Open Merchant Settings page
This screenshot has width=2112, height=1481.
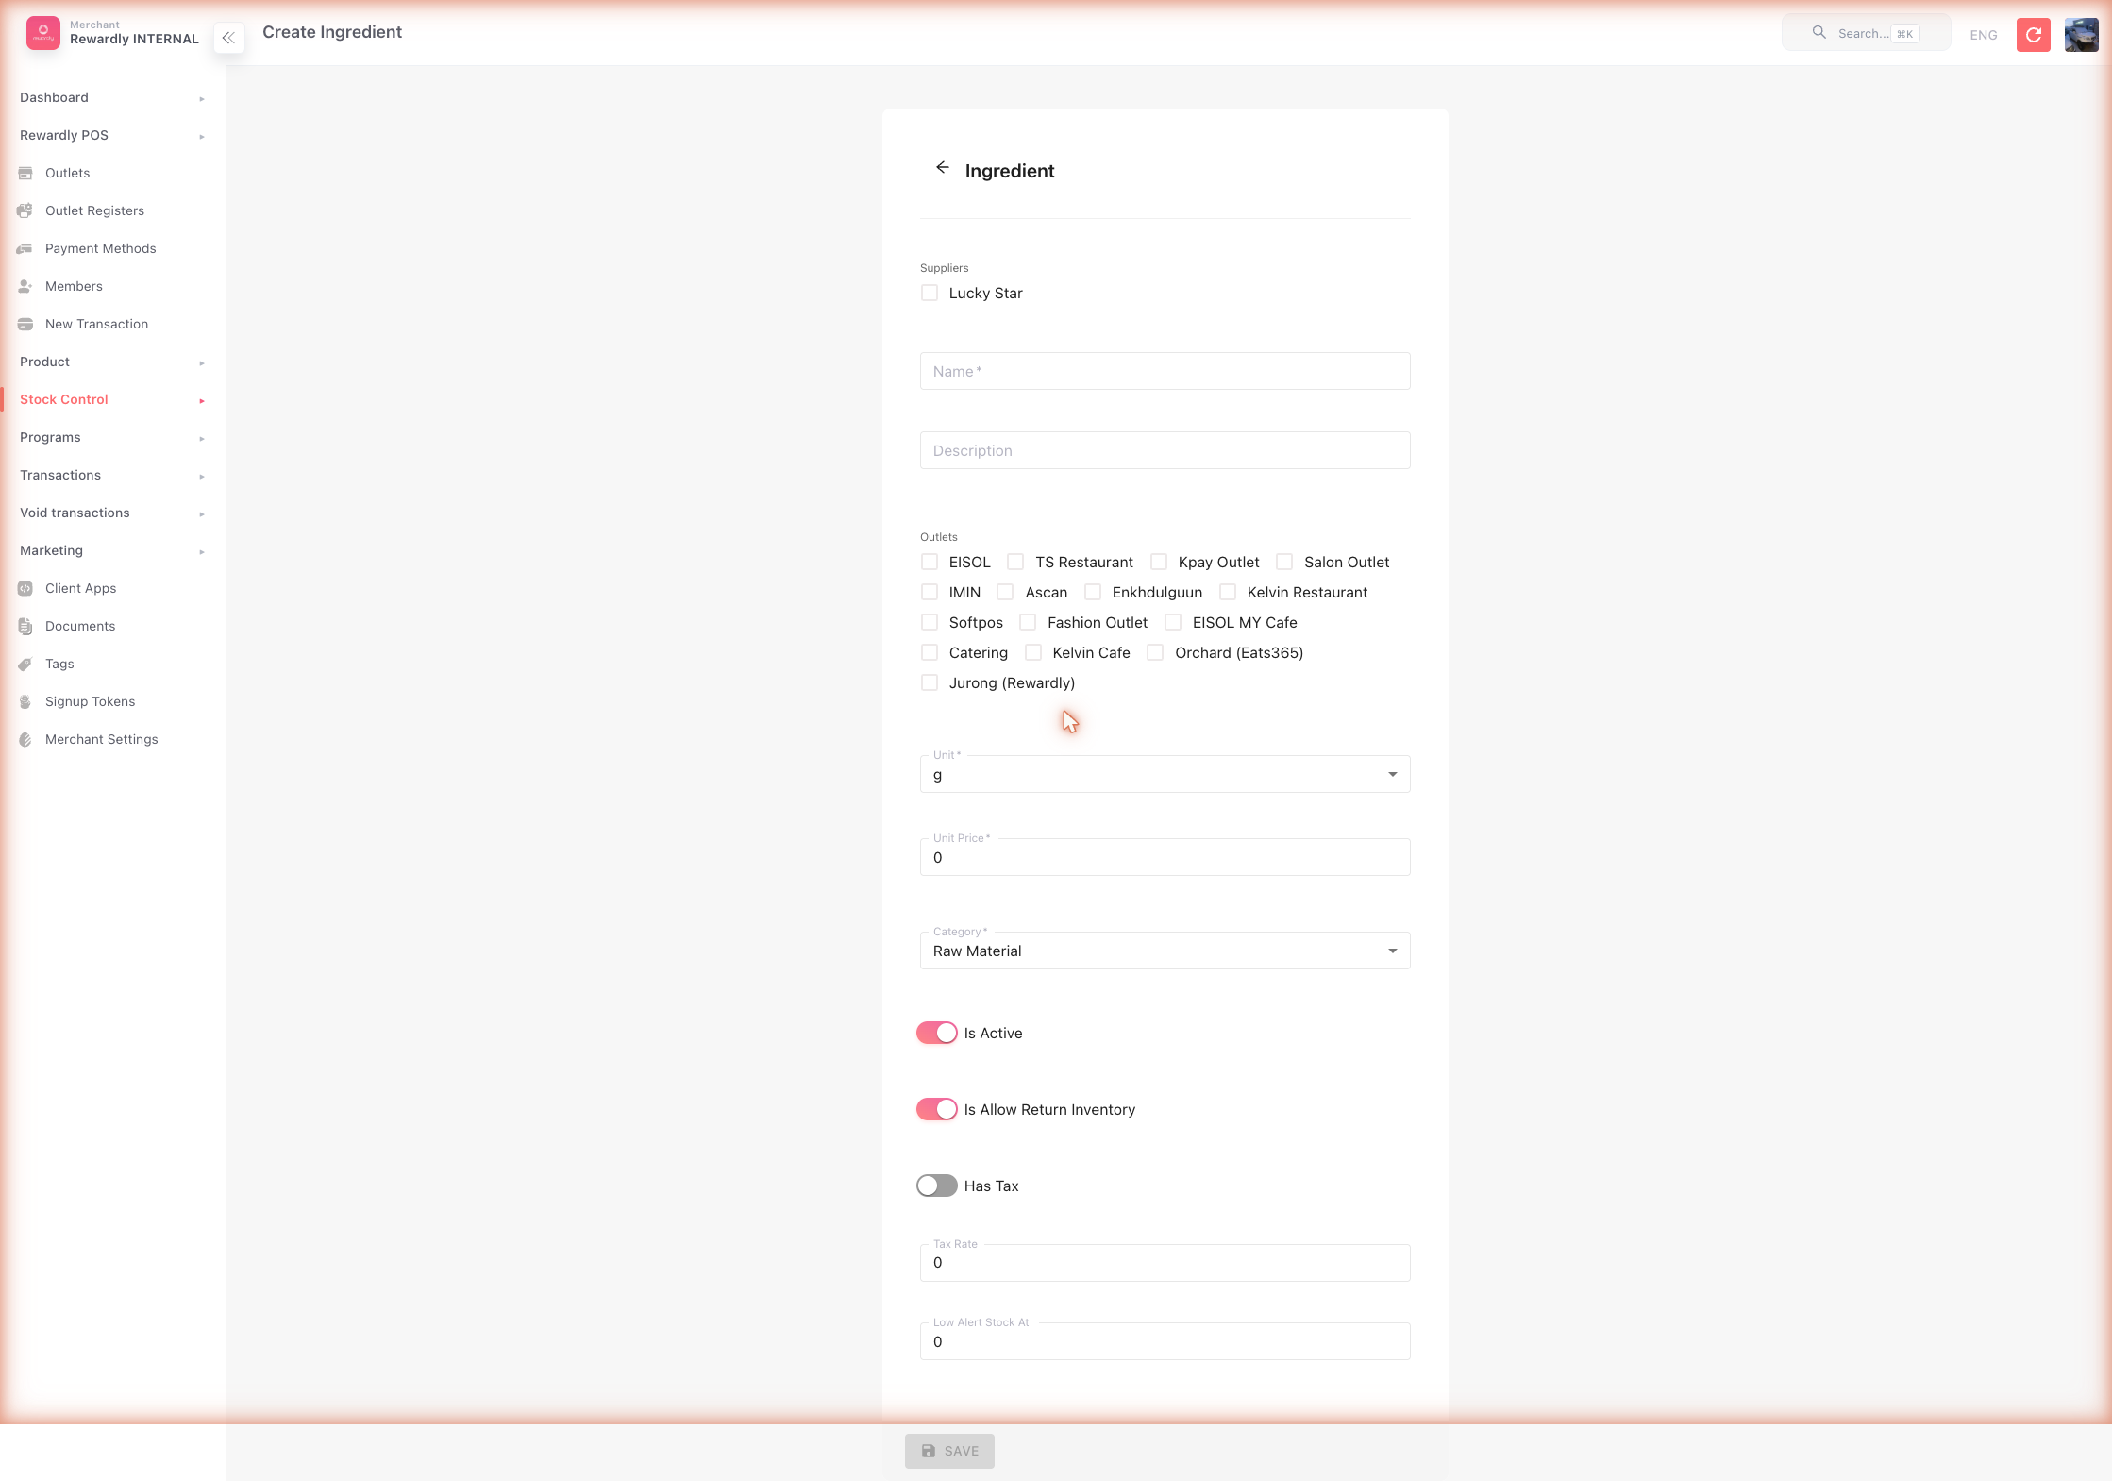click(x=102, y=739)
